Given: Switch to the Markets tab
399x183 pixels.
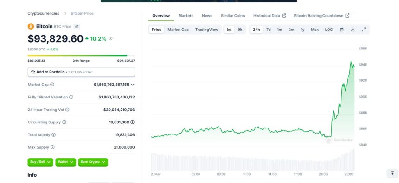Looking at the screenshot, I should click(x=186, y=16).
